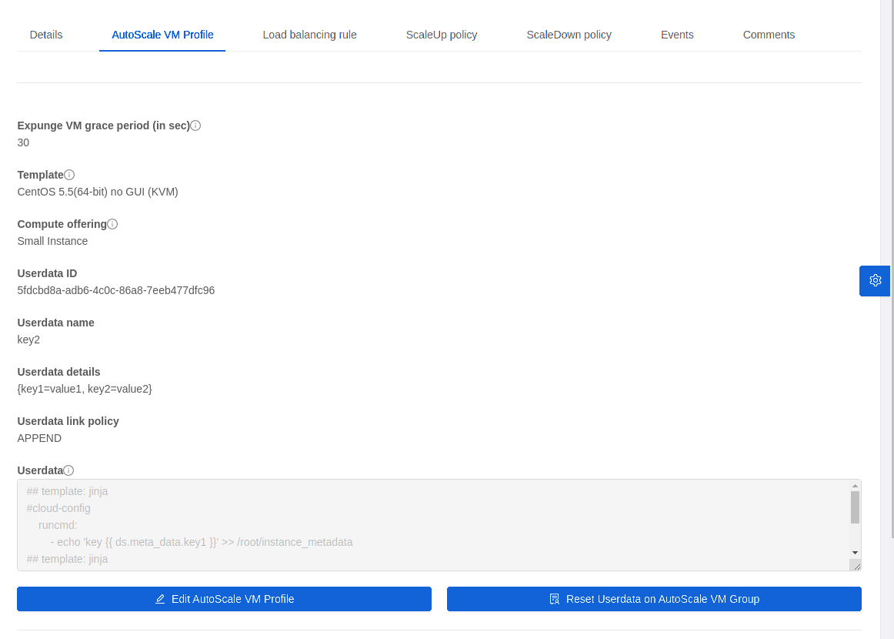The height and width of the screenshot is (639, 894).
Task: Click the up arrow on the Userdata scrollbar
Action: click(855, 484)
